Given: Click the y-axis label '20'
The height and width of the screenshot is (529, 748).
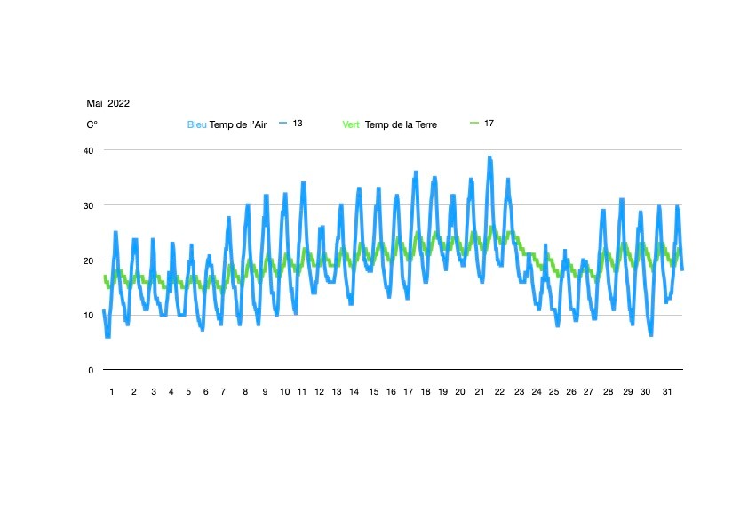Looking at the screenshot, I should click(x=88, y=260).
